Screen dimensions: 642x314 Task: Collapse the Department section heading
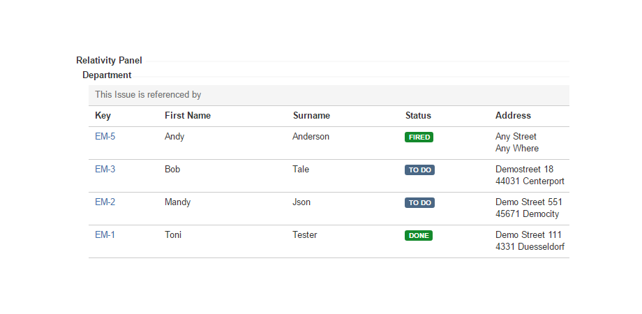click(x=107, y=75)
